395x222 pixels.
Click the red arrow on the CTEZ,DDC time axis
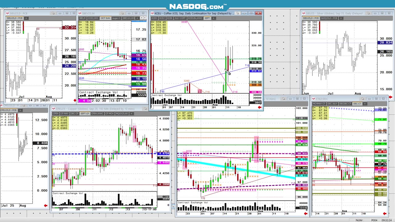point(385,213)
